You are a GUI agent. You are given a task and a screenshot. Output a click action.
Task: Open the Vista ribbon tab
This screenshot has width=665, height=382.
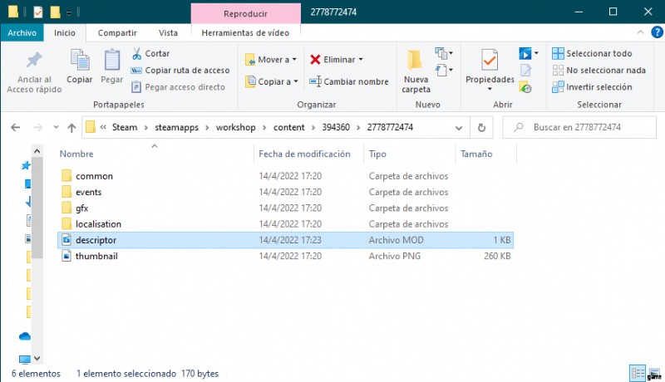168,32
